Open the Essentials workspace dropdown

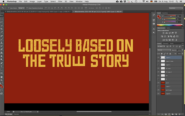click(176, 8)
